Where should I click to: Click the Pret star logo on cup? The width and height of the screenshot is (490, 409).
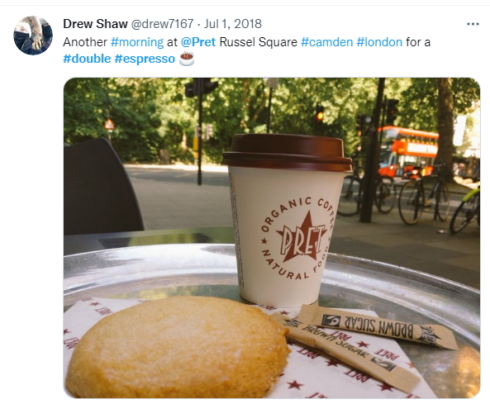tap(301, 239)
